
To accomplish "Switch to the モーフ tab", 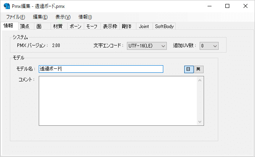I will [x=92, y=26].
